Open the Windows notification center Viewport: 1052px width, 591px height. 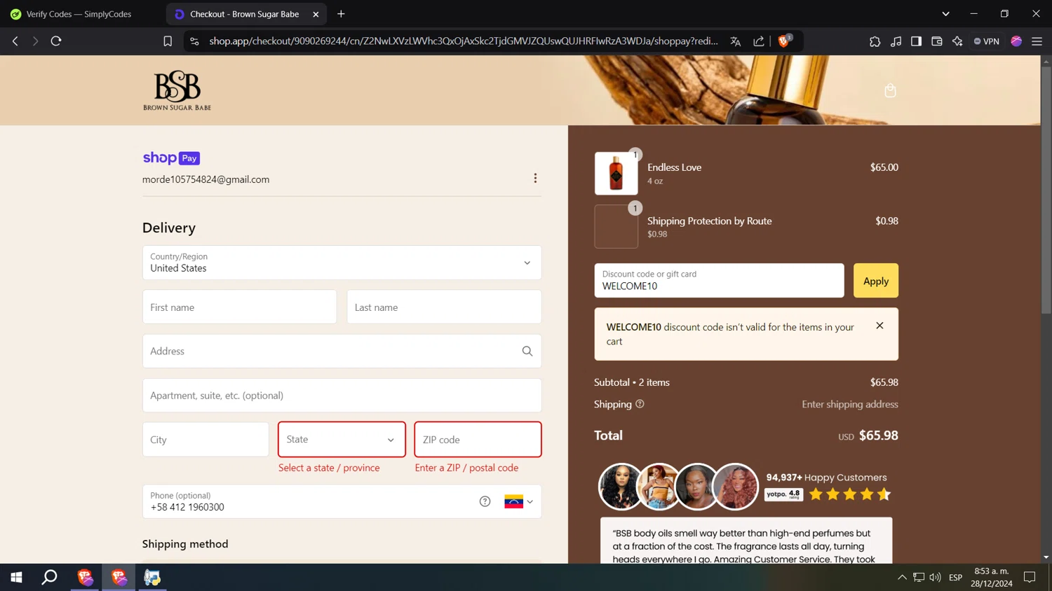pos(1030,577)
